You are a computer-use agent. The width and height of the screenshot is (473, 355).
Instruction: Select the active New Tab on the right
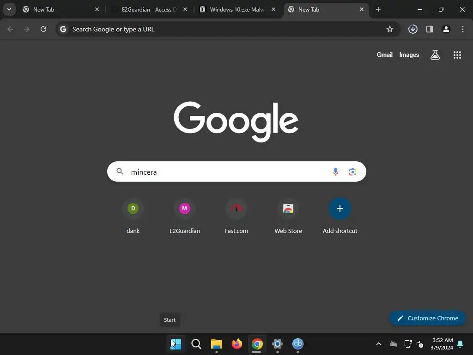(326, 9)
